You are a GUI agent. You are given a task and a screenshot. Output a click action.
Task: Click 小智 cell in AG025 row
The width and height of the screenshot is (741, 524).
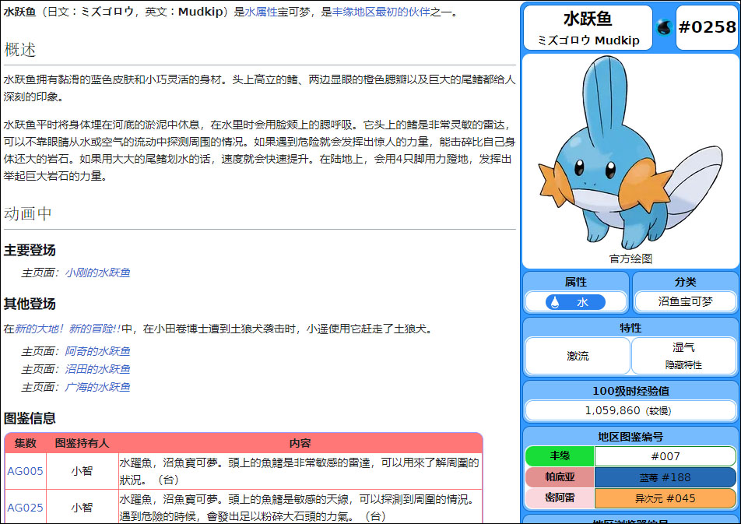(x=82, y=508)
